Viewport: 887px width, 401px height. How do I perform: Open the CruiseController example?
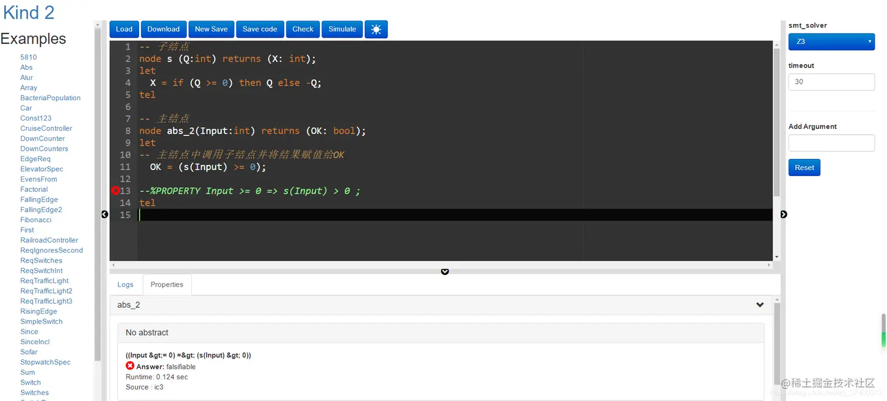46,128
